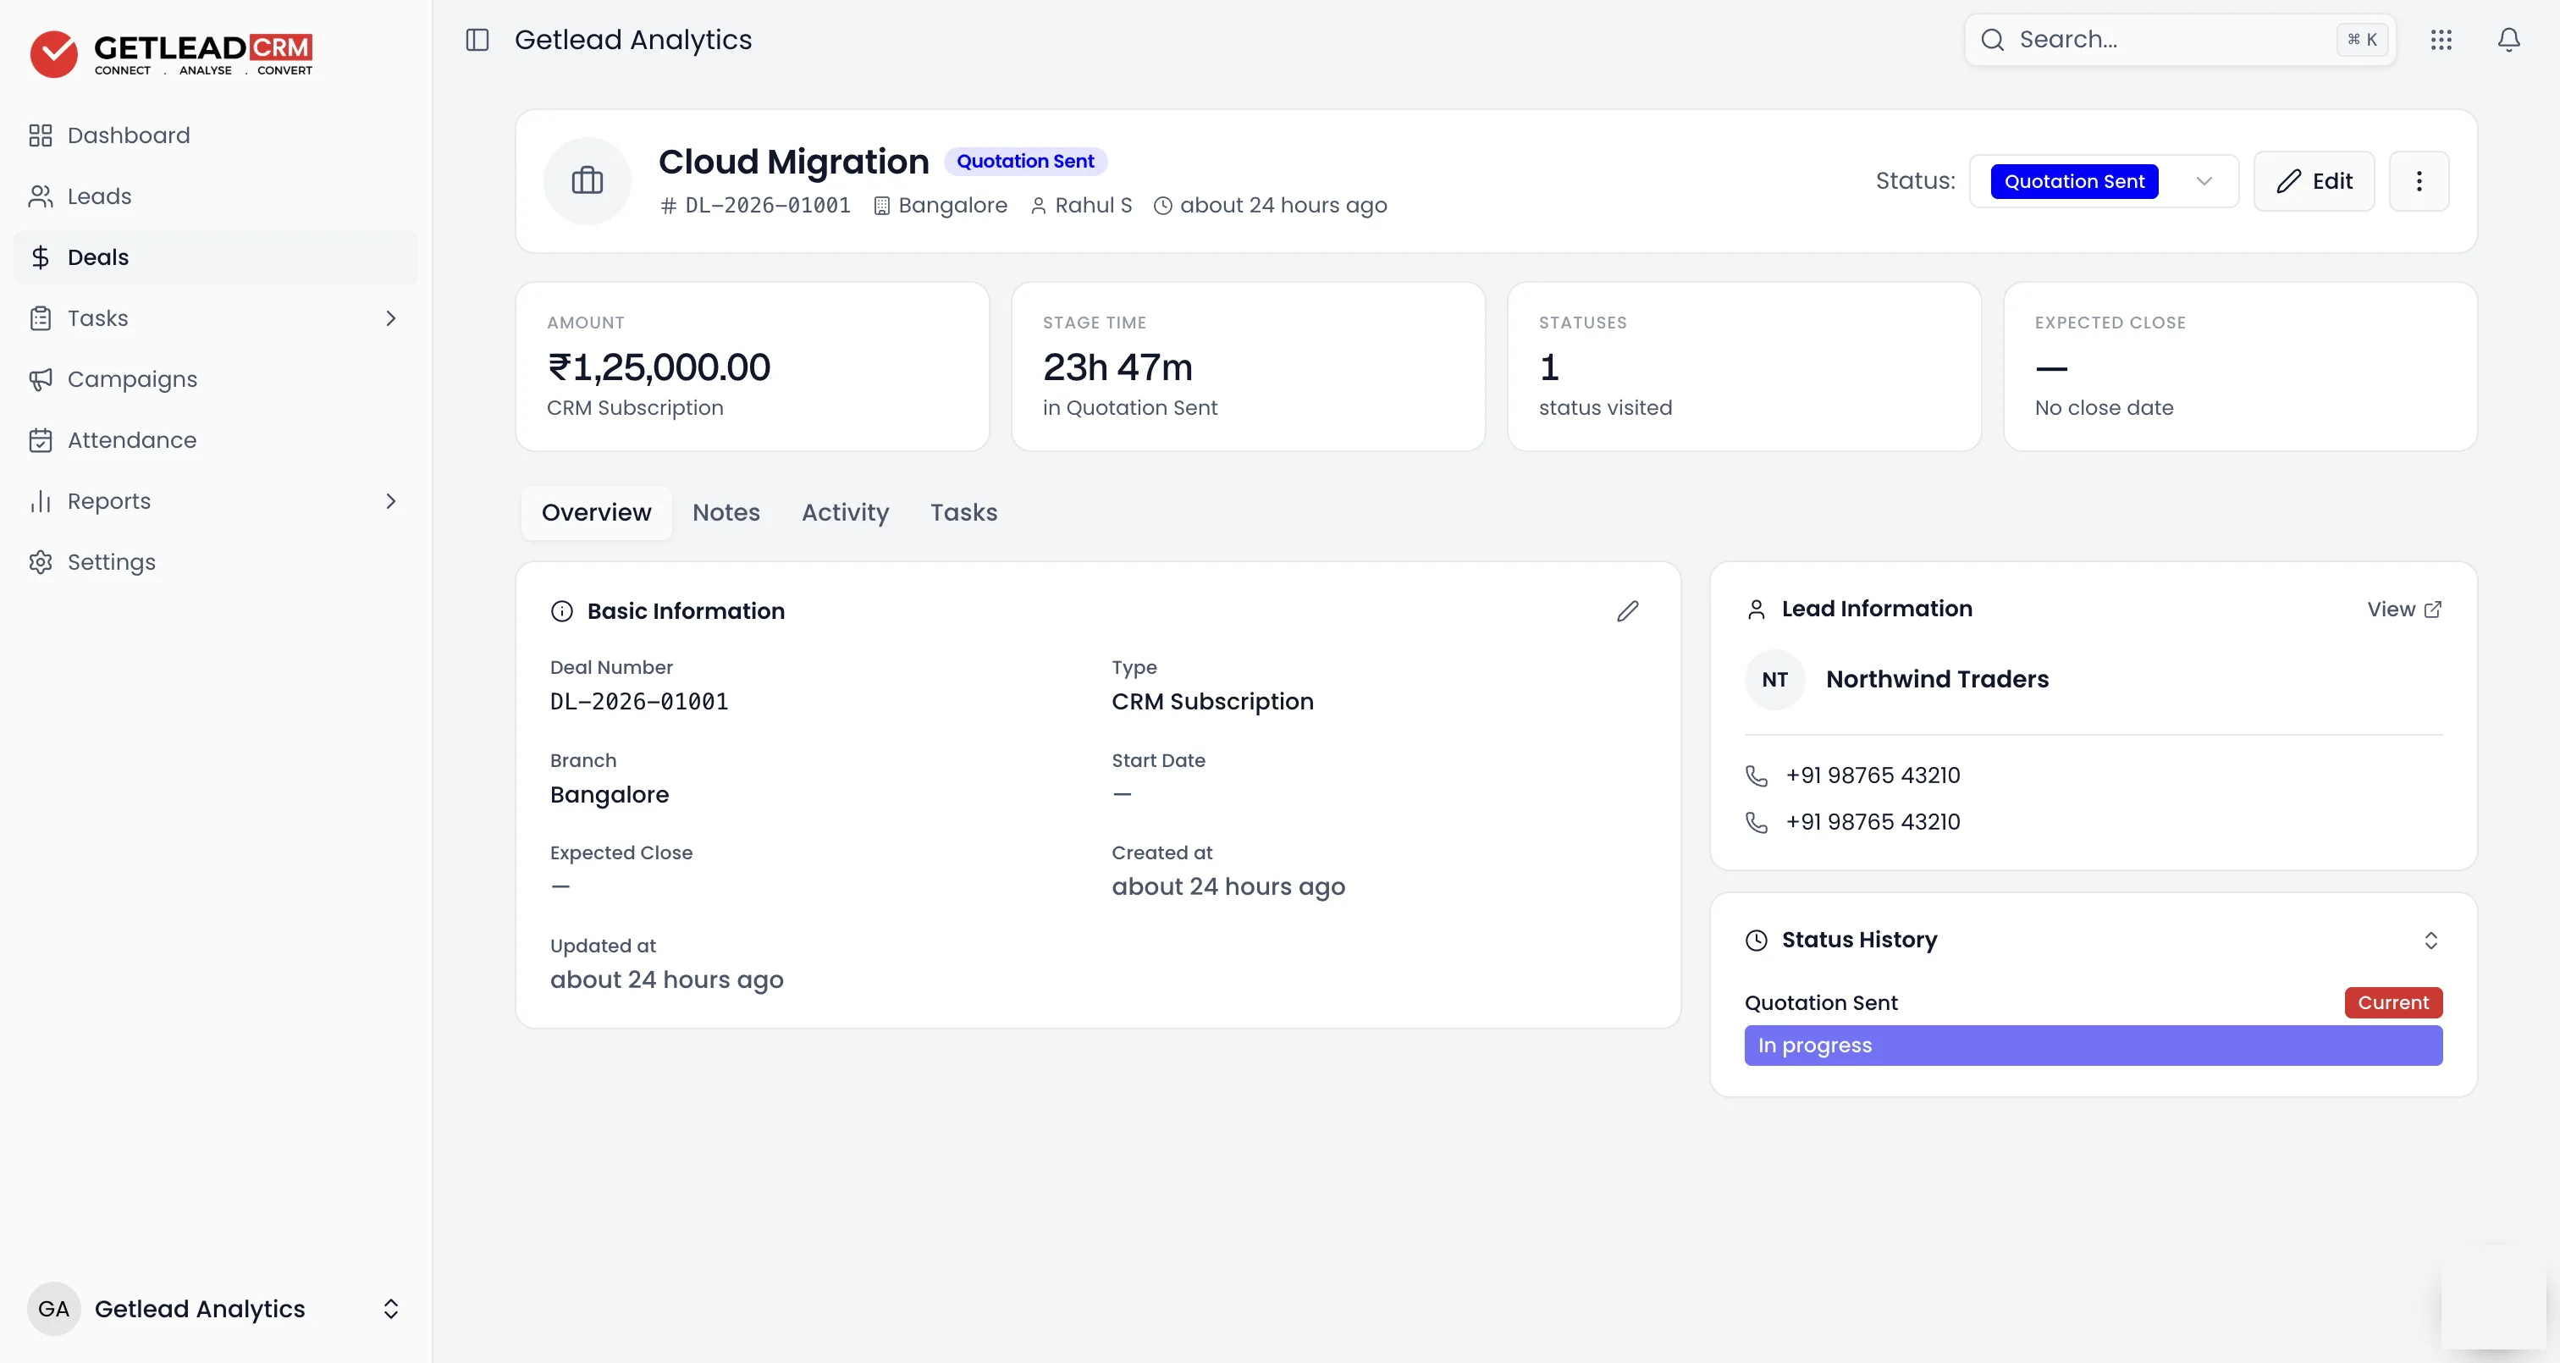Screen dimensions: 2560x1363
Task: Collapse the Status History section
Action: (2430, 941)
